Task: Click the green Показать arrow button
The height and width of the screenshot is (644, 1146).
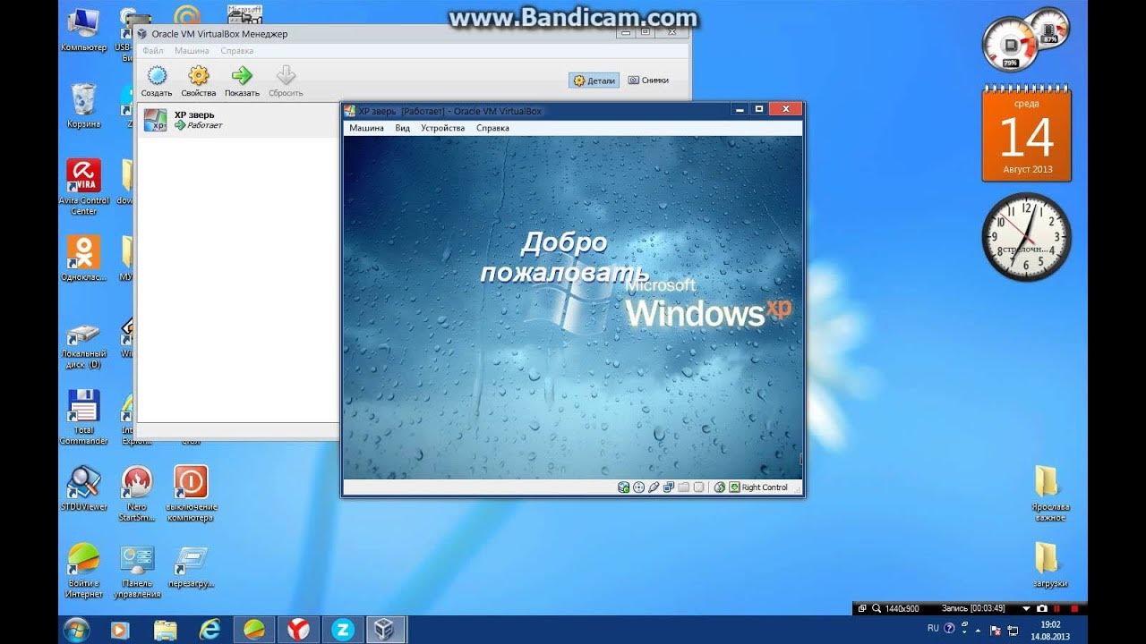Action: (x=242, y=80)
